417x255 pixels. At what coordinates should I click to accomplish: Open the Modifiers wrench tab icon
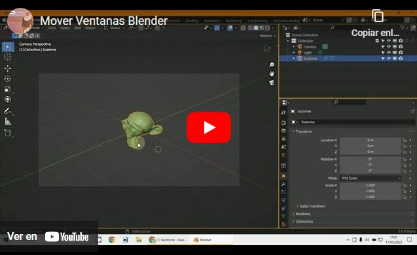tap(283, 184)
